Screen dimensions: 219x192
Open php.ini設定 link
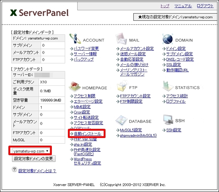(x=83, y=145)
